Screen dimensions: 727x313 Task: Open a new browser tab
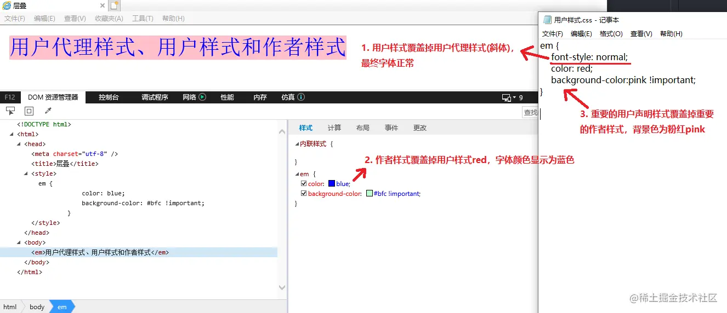(114, 5)
